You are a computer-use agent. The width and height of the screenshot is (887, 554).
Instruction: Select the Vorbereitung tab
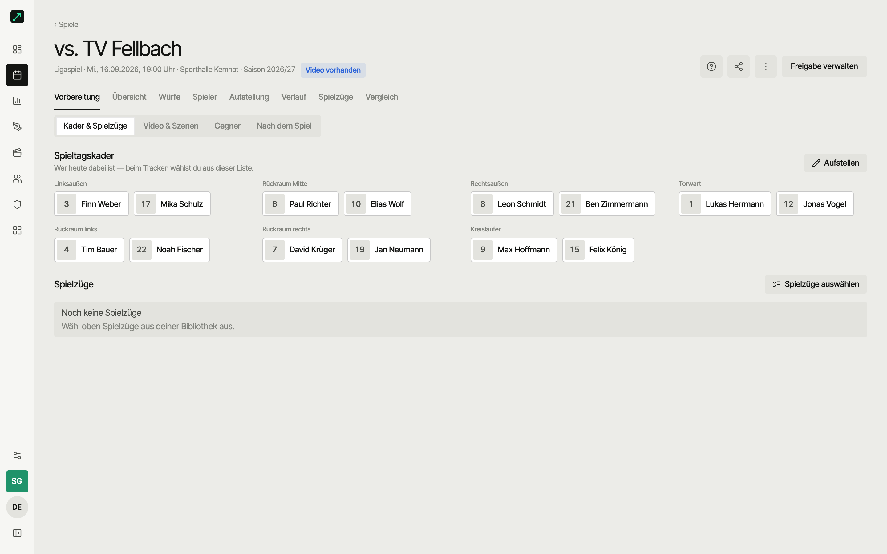(77, 97)
